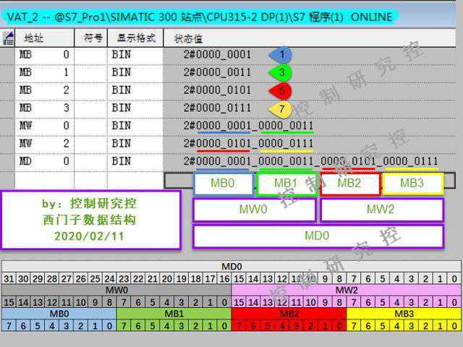Click the table icon left of 地址 header
The height and width of the screenshot is (347, 463).
[9, 38]
